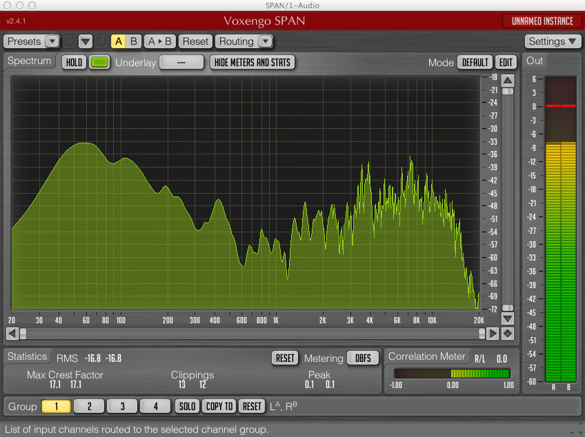
Task: Select the B state toggle
Action: tap(134, 41)
